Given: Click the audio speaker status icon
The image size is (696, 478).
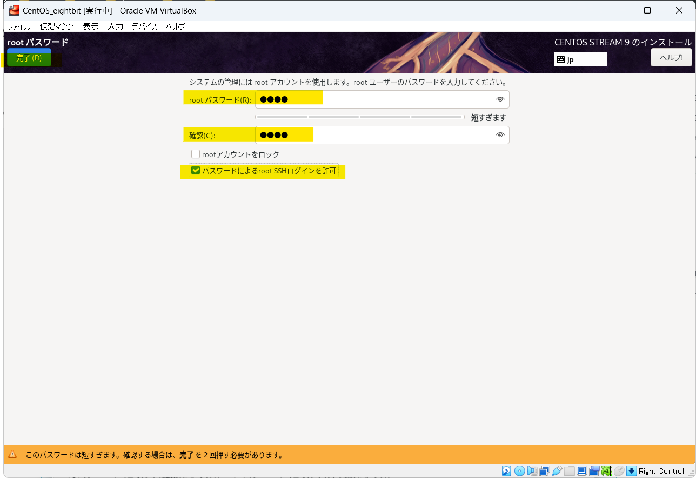Looking at the screenshot, I should pyautogui.click(x=532, y=471).
